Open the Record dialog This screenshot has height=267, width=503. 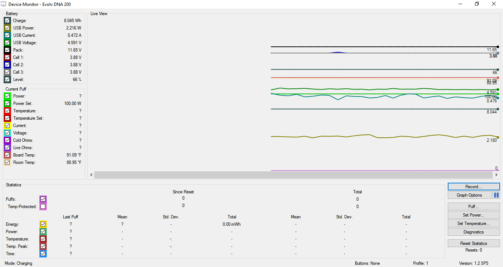pyautogui.click(x=474, y=187)
